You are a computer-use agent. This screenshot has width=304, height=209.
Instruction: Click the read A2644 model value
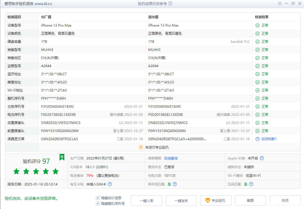(153, 66)
